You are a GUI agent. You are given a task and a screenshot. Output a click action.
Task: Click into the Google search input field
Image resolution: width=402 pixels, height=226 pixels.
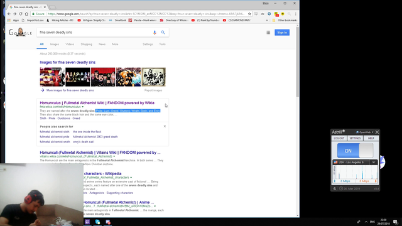pyautogui.click(x=95, y=33)
